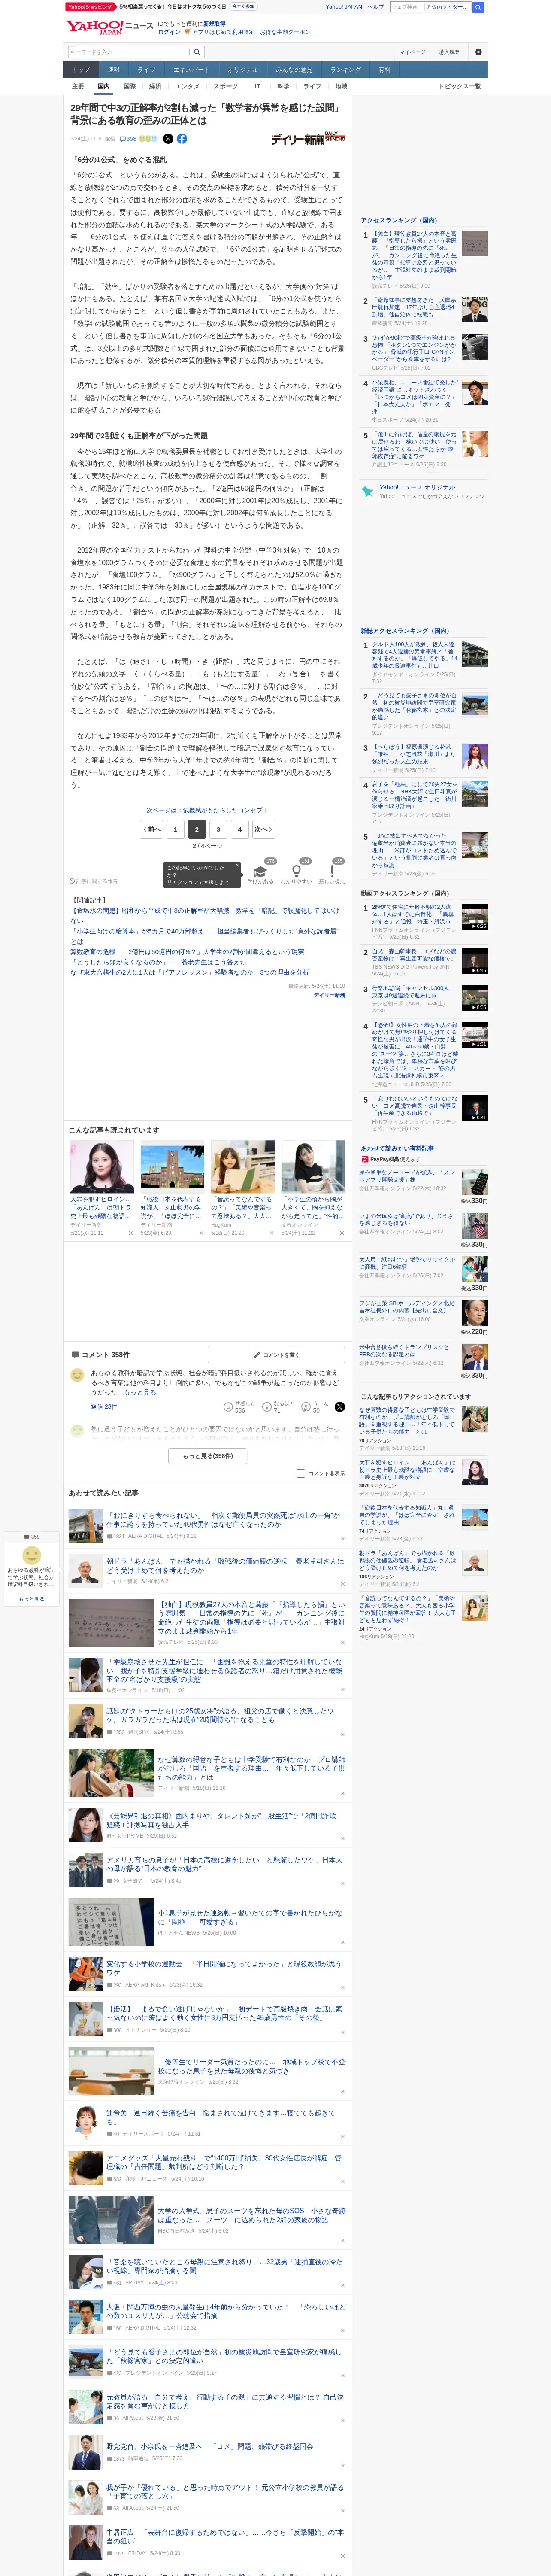Go to pagination page 1
The height and width of the screenshot is (2576, 551).
pos(175,829)
